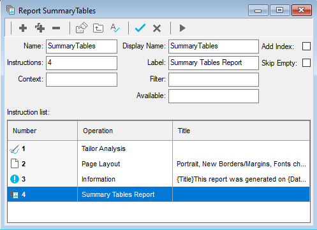The width and height of the screenshot is (317, 230).
Task: Click the Available input field
Action: pyautogui.click(x=214, y=96)
